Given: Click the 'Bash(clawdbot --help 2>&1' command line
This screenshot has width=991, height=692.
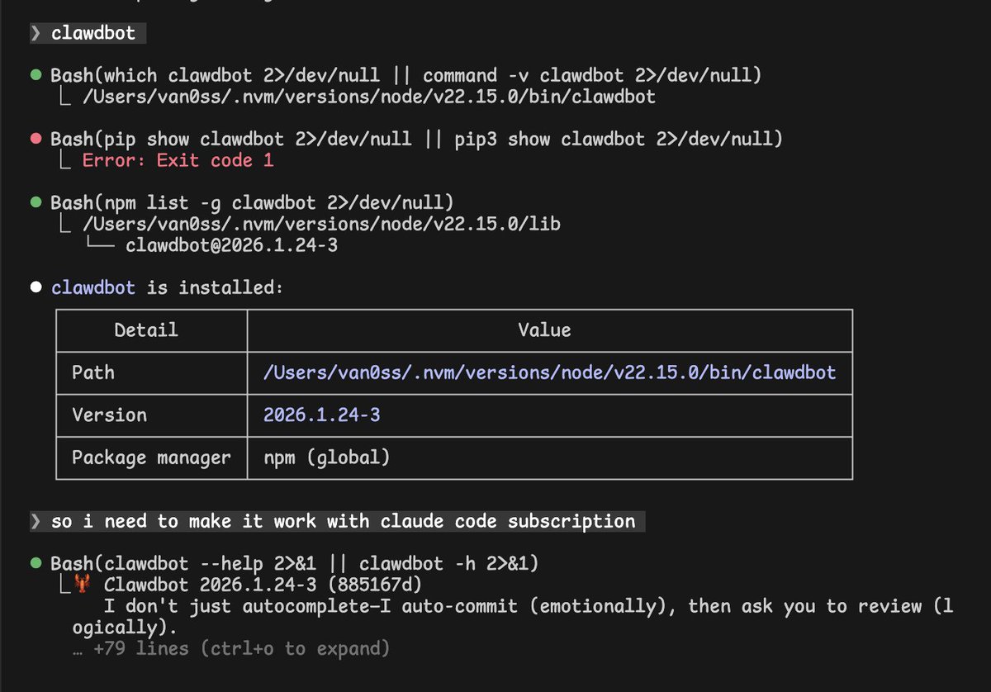Looking at the screenshot, I should [295, 564].
